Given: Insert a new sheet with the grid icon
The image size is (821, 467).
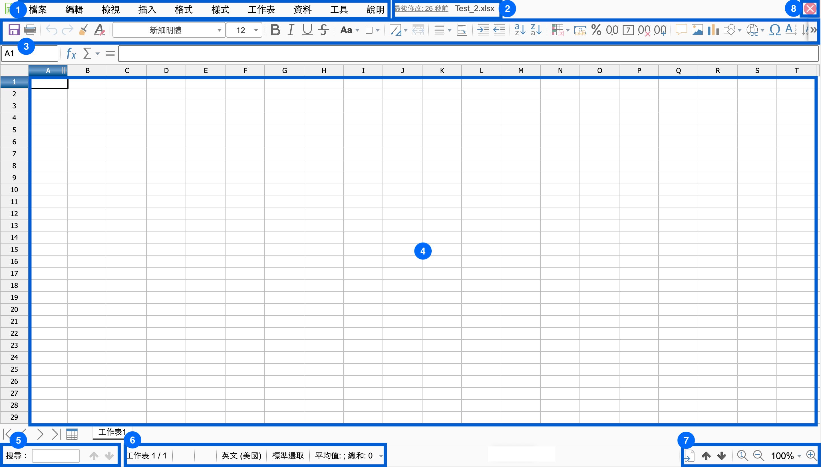Looking at the screenshot, I should (x=72, y=434).
